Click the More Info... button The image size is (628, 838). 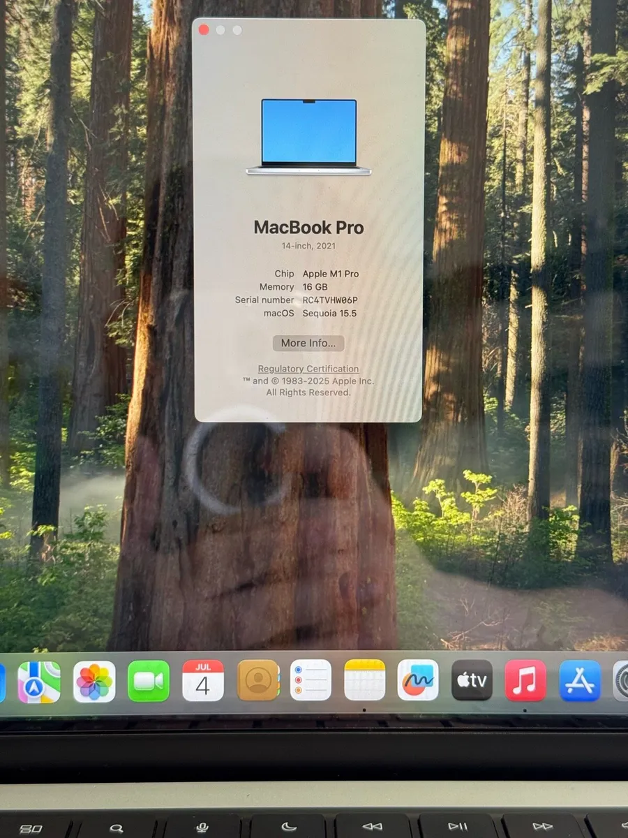(x=308, y=343)
